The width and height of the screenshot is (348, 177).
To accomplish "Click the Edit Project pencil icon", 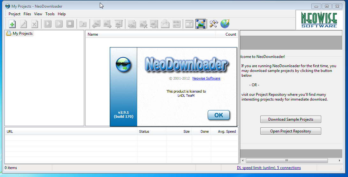I will point(24,24).
